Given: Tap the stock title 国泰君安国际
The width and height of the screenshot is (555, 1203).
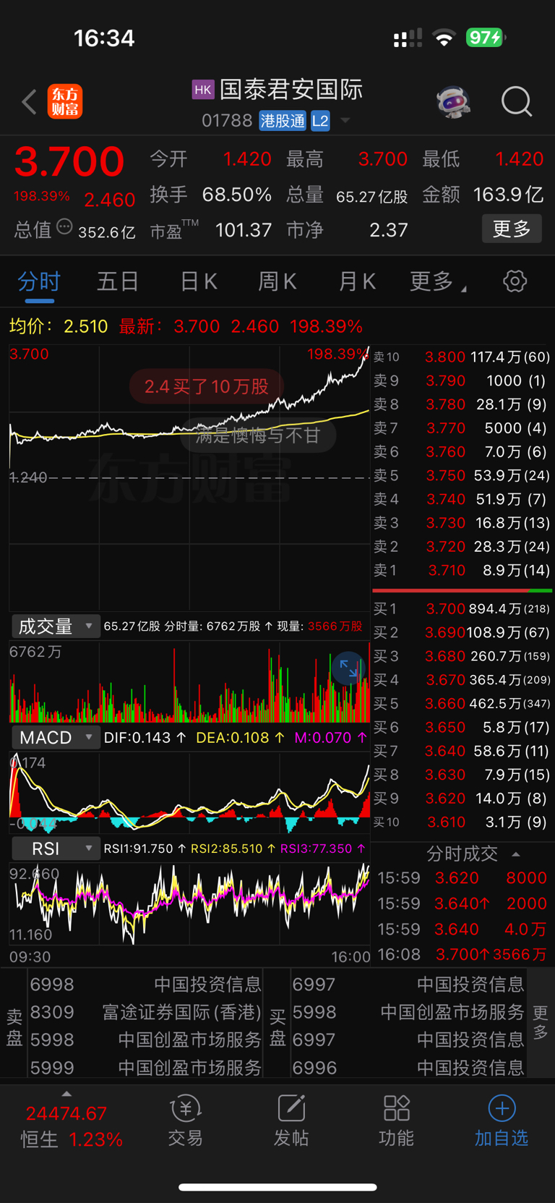Looking at the screenshot, I should (x=291, y=90).
